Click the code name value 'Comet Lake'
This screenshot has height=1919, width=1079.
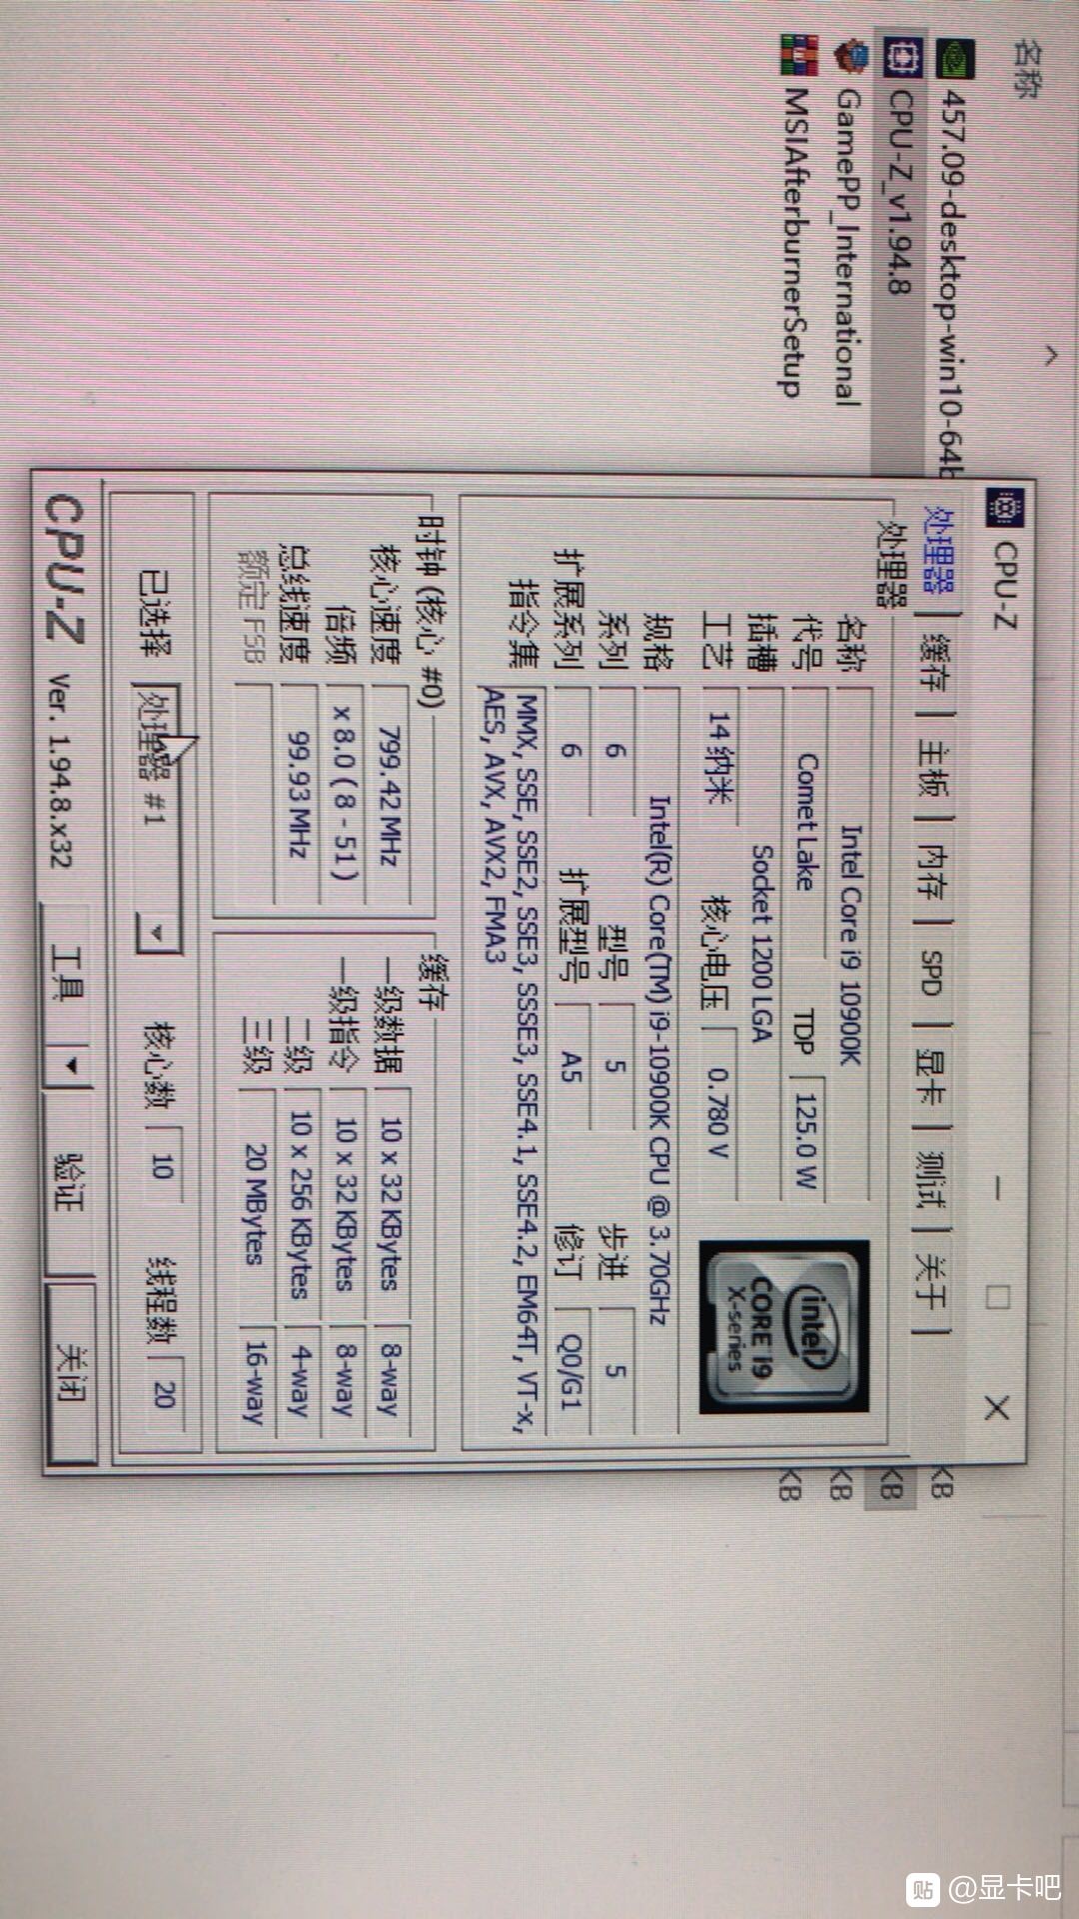tap(806, 821)
